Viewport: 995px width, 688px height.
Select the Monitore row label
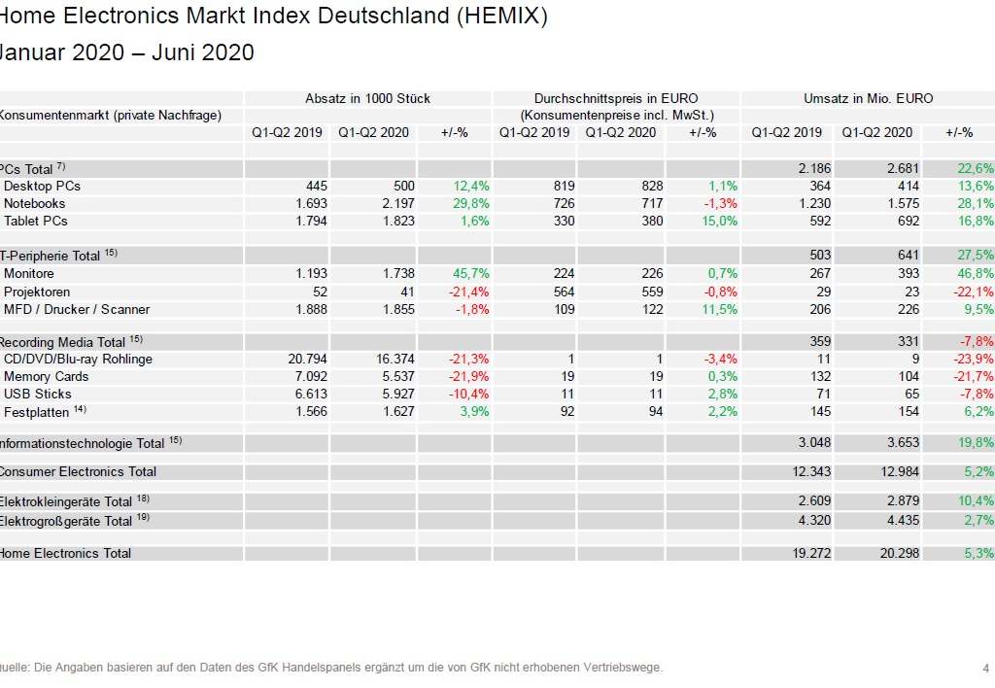click(29, 274)
